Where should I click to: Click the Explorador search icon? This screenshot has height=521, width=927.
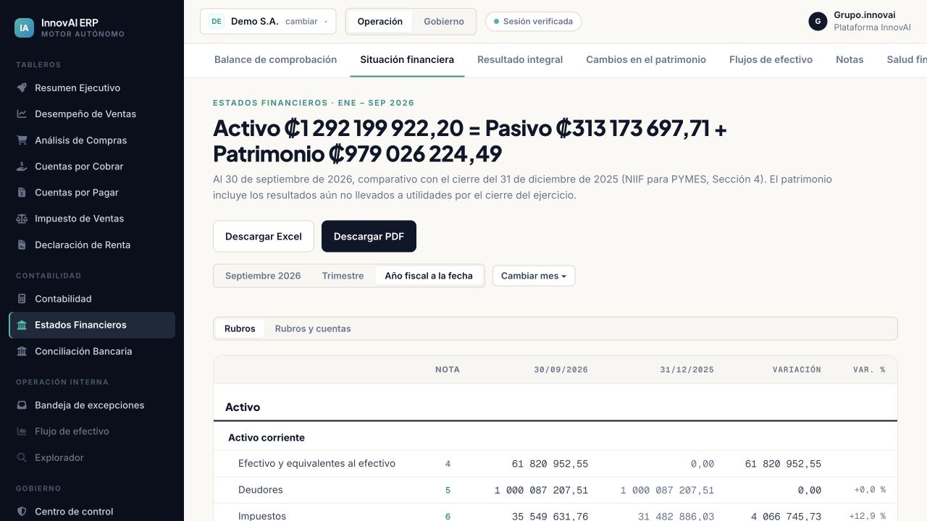pos(22,457)
